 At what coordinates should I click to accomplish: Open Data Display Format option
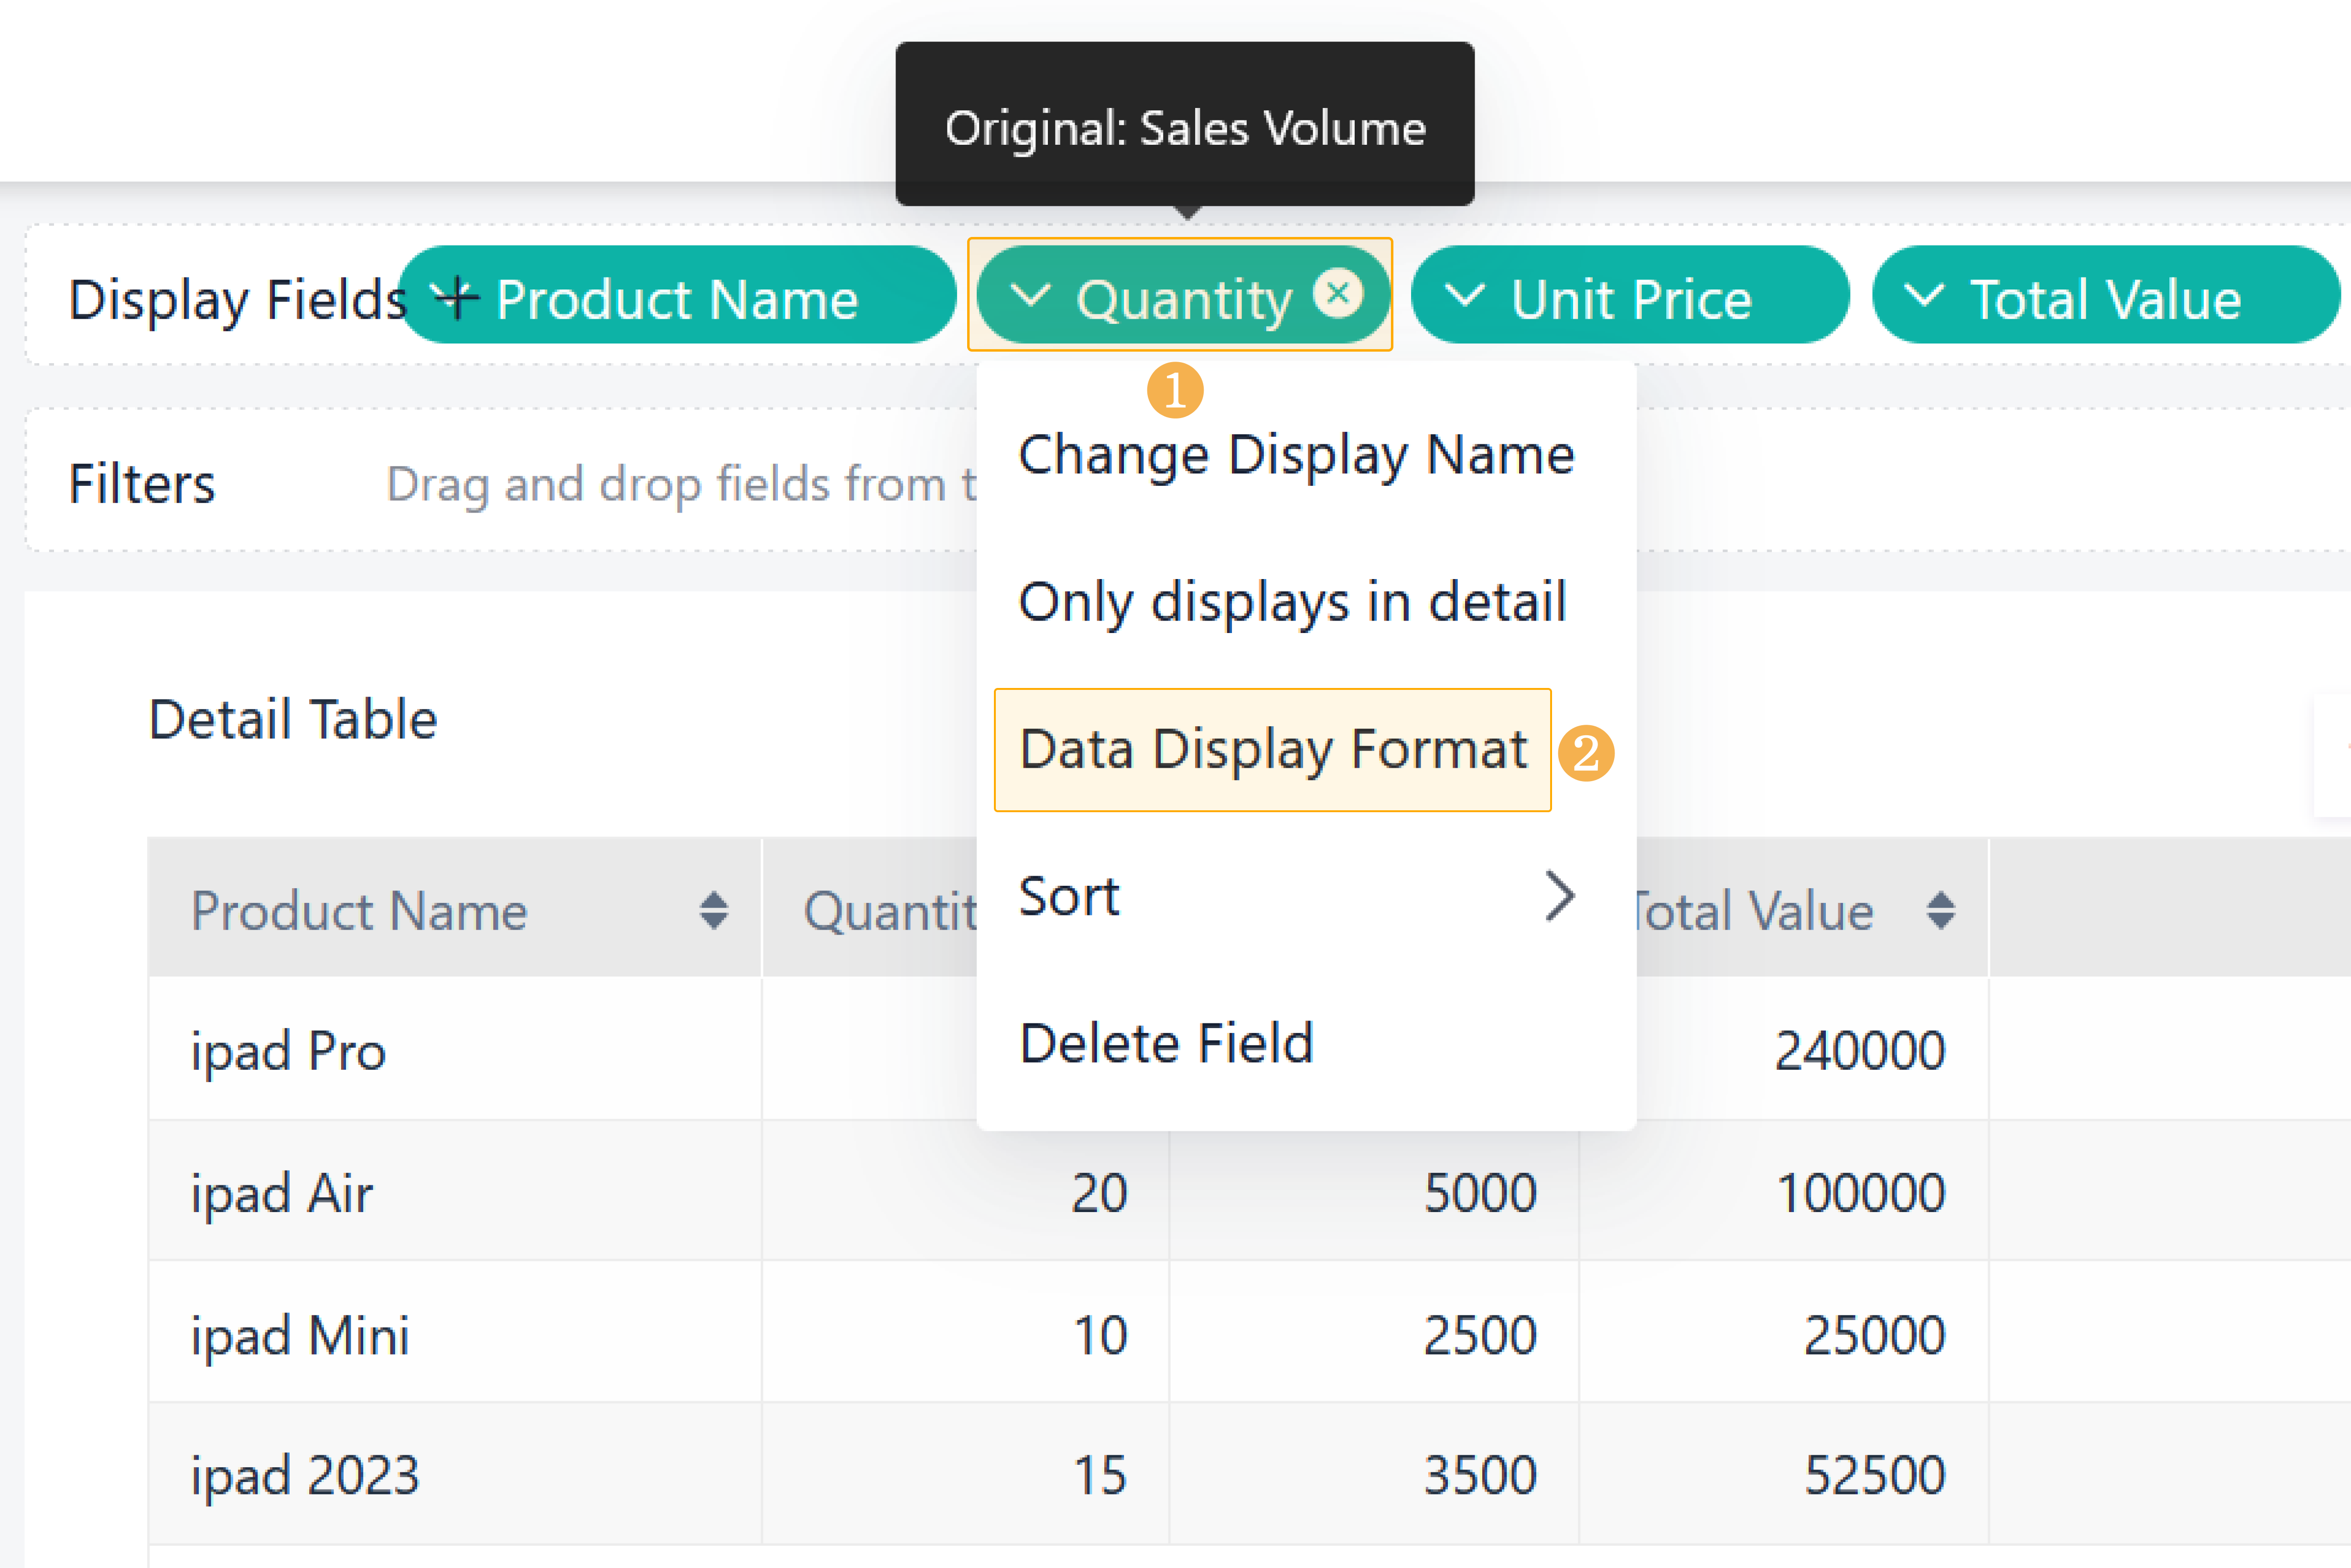[x=1273, y=749]
